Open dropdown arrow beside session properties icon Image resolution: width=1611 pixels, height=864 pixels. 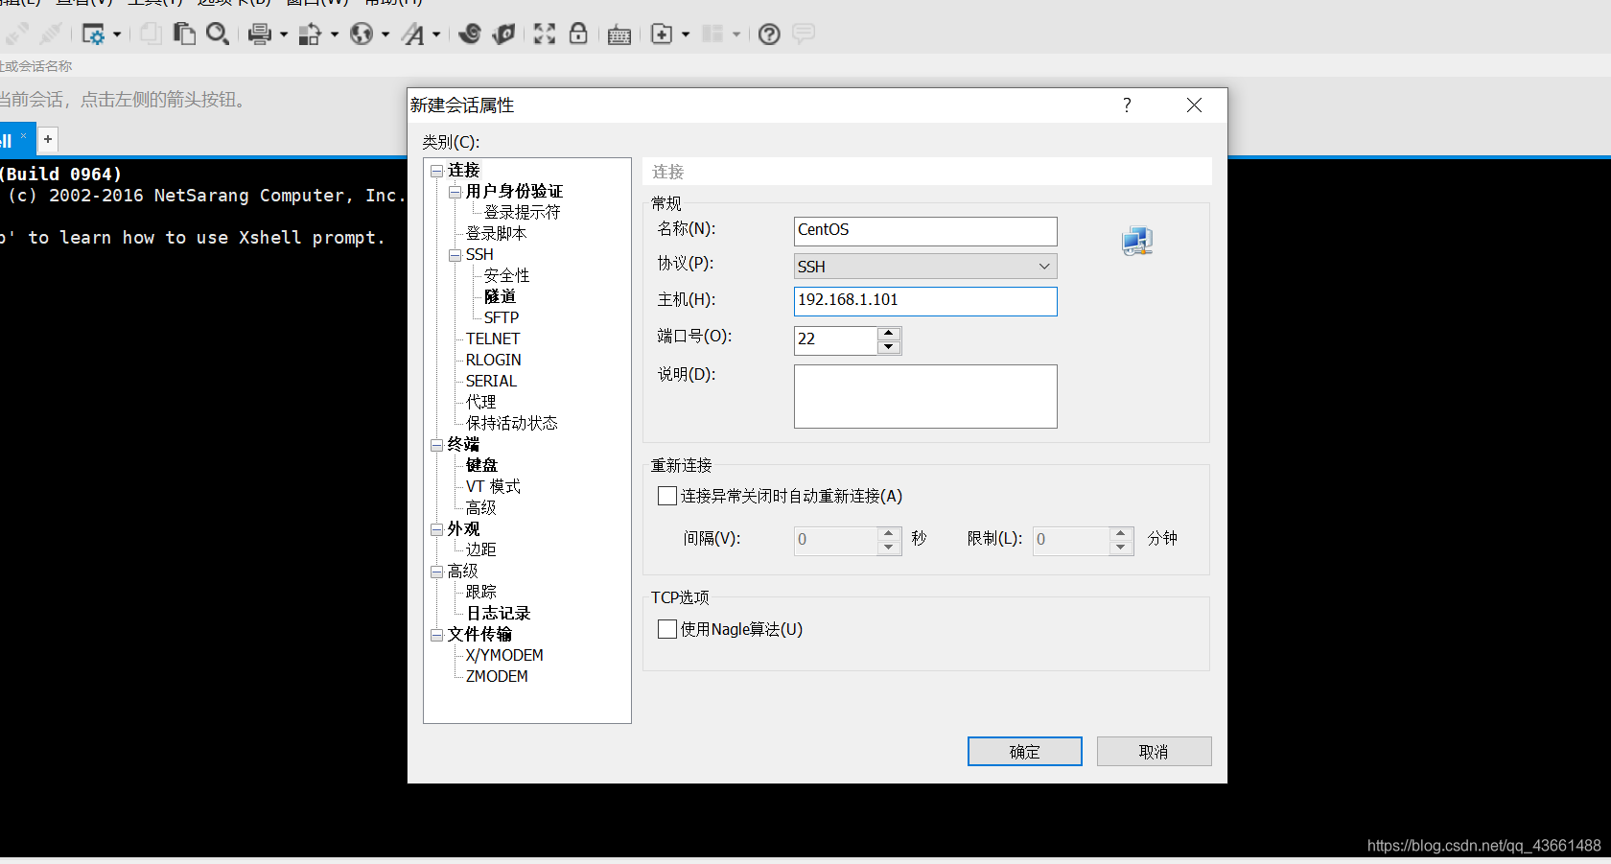point(117,35)
